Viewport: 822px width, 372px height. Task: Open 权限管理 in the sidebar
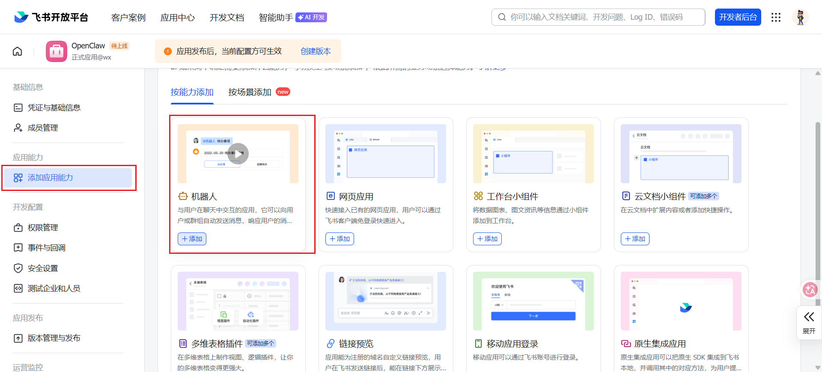point(43,228)
